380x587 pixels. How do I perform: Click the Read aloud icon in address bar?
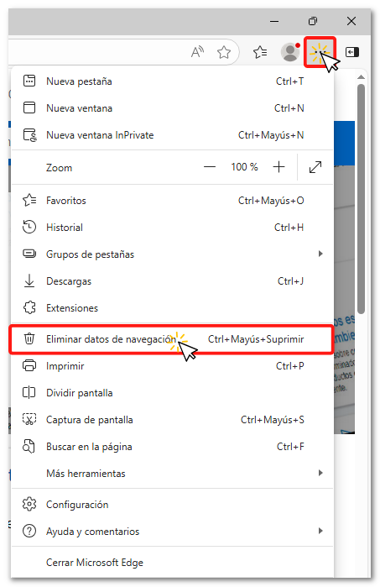click(x=197, y=52)
